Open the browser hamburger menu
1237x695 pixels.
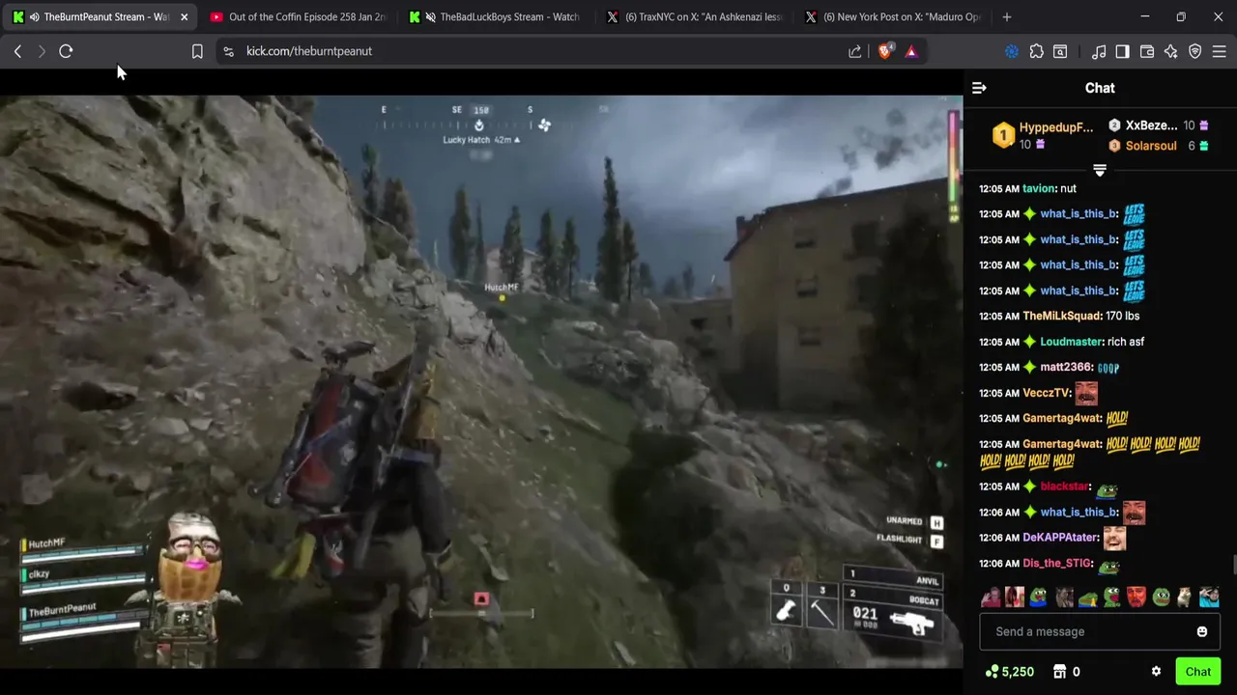pos(1220,51)
